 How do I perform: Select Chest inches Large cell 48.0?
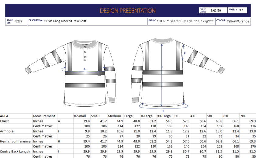137,121
